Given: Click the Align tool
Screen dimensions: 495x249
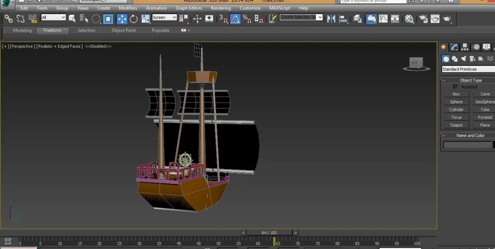Looking at the screenshot, I should [343, 19].
